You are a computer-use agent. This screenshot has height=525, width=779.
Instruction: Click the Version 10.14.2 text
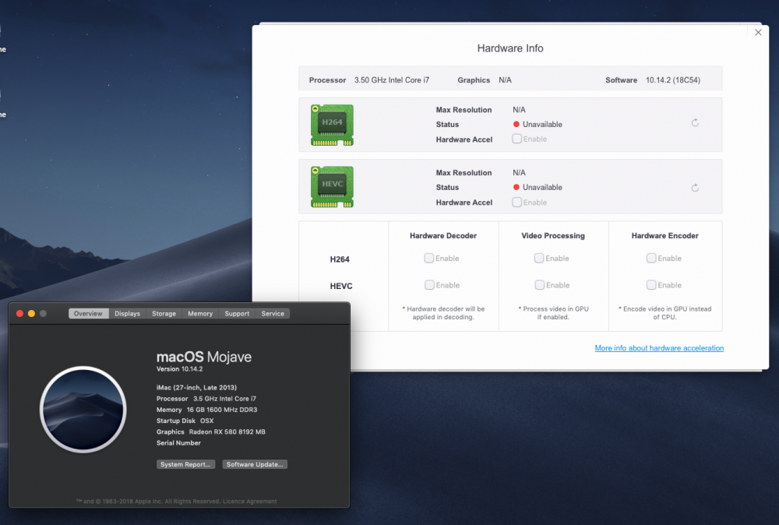tap(180, 369)
